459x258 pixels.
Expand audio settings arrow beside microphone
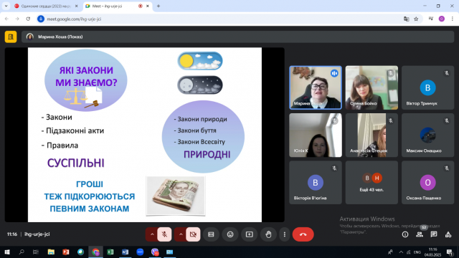pos(152,234)
